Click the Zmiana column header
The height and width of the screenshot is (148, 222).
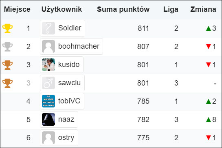pos(203,9)
